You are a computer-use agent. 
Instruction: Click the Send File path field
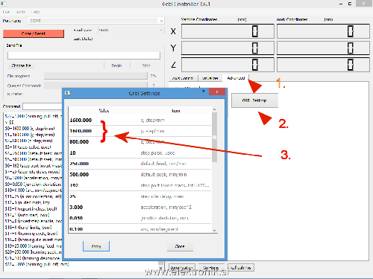84,55
